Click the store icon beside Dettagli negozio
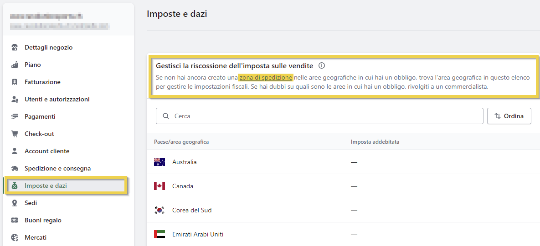This screenshot has height=246, width=540. (x=15, y=48)
